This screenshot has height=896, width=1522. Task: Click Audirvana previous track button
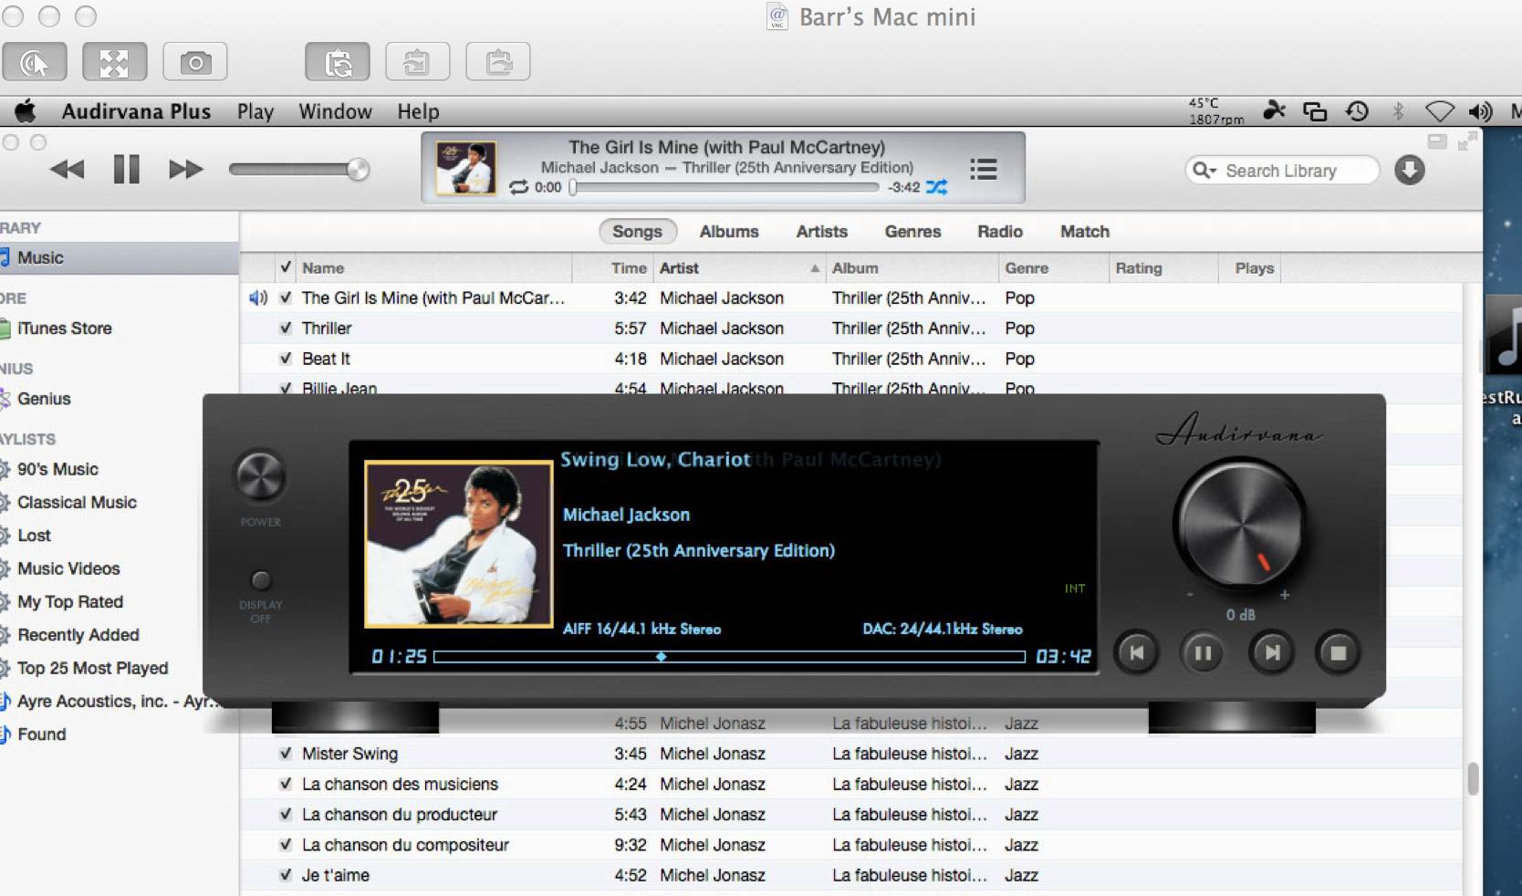point(1137,652)
